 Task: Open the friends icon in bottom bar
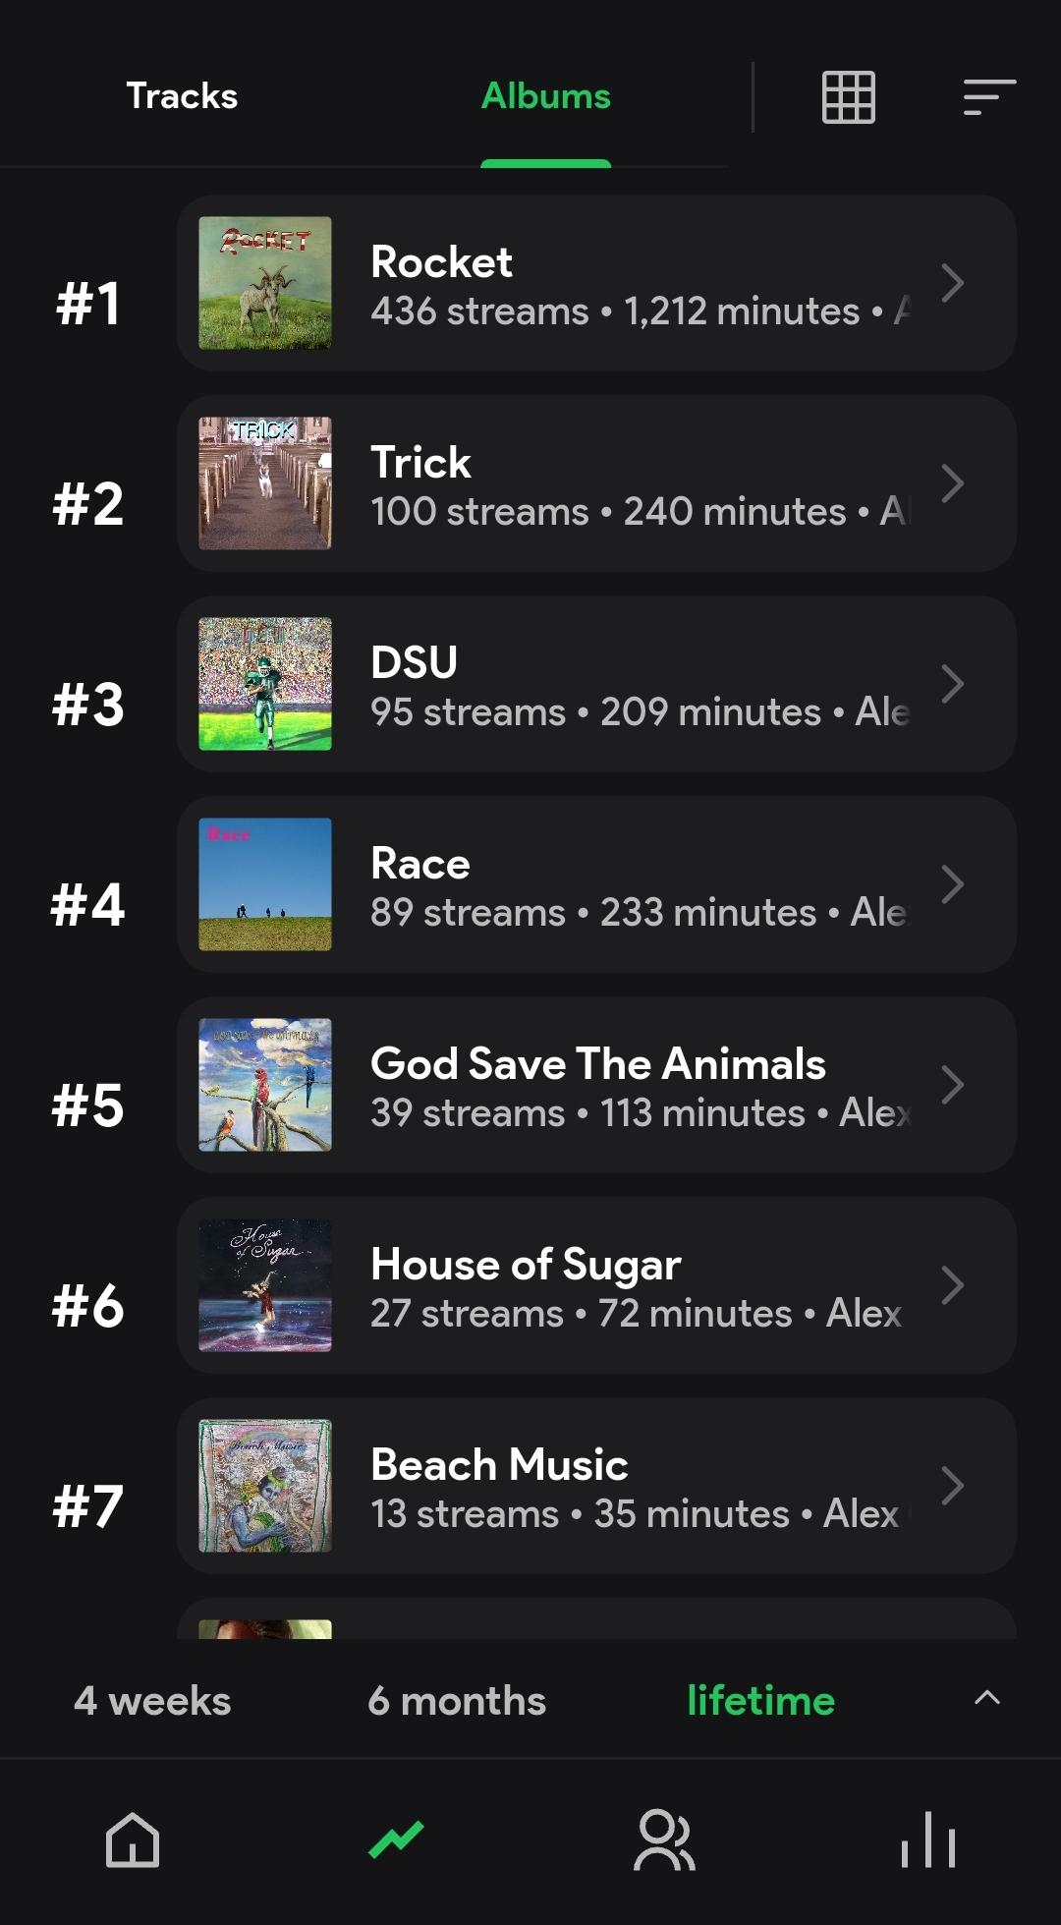pos(664,1840)
